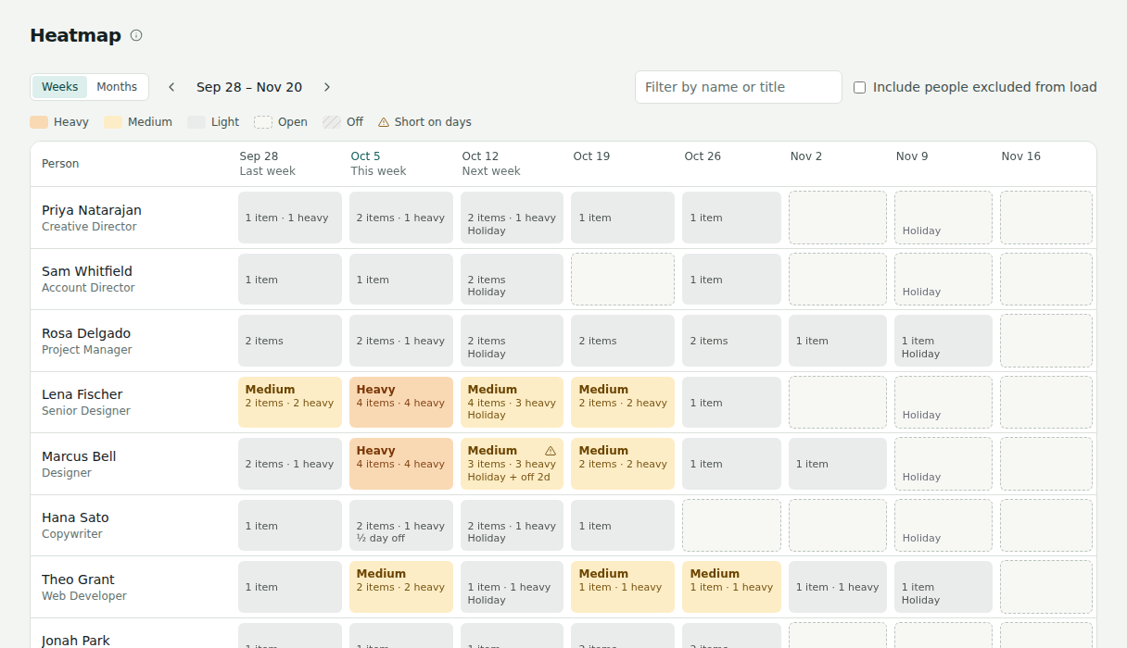Click the Open legend dashed swatch
Viewport: 1127px width, 648px height.
pyautogui.click(x=263, y=122)
